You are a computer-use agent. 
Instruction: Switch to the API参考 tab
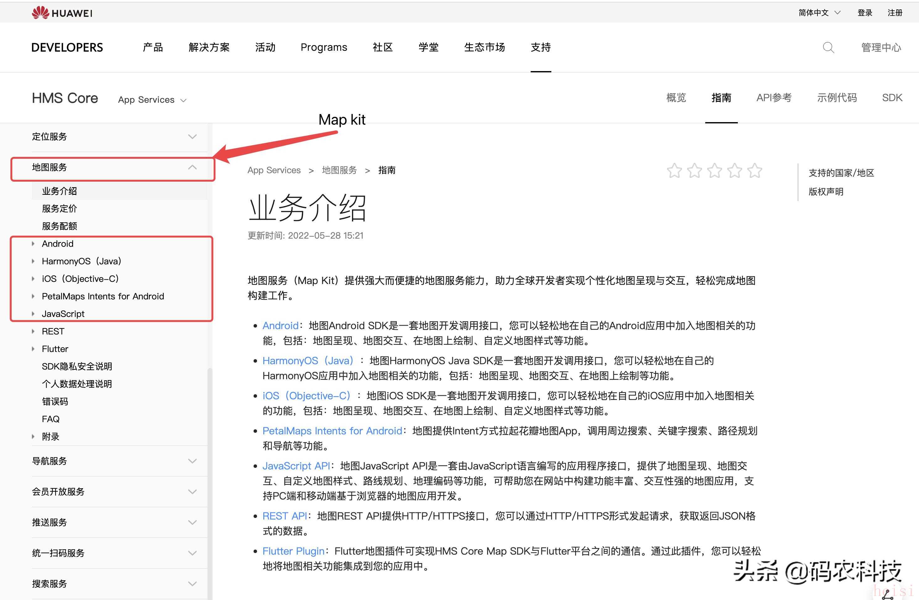pyautogui.click(x=774, y=98)
